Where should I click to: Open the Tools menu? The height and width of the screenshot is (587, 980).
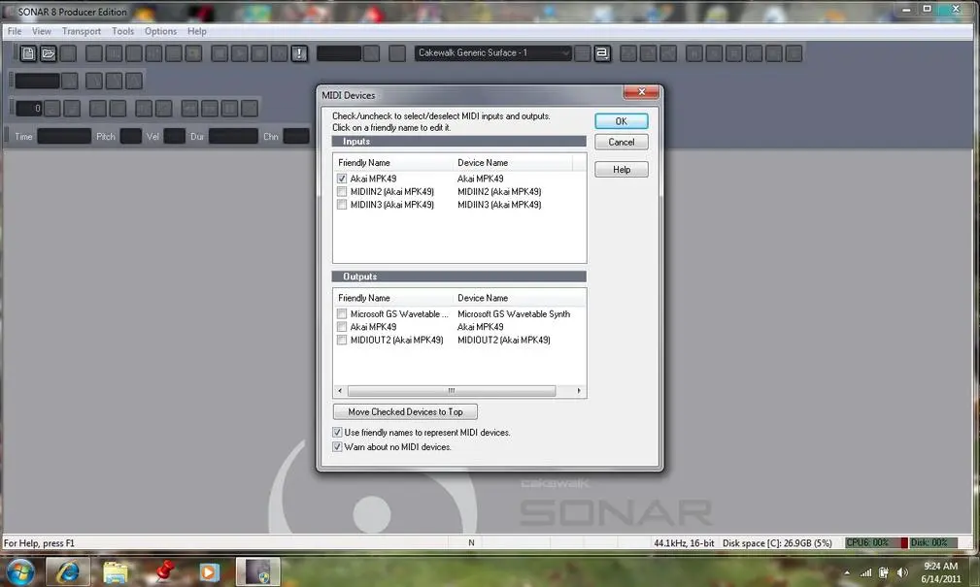(x=122, y=31)
